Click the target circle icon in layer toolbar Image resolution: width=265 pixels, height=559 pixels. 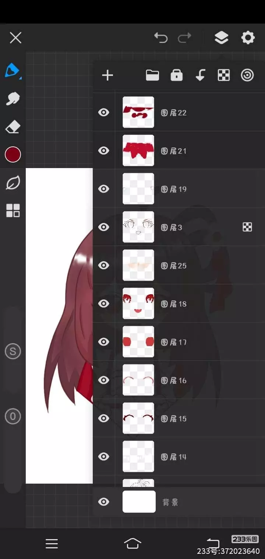(x=247, y=75)
